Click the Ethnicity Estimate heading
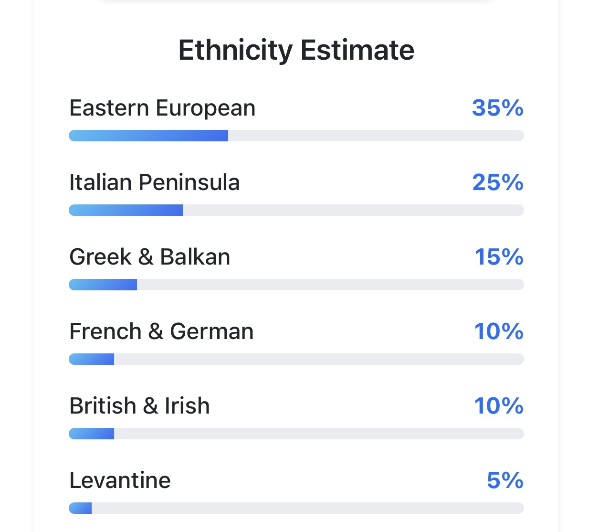Screen dimensions: 589x532 [296, 50]
